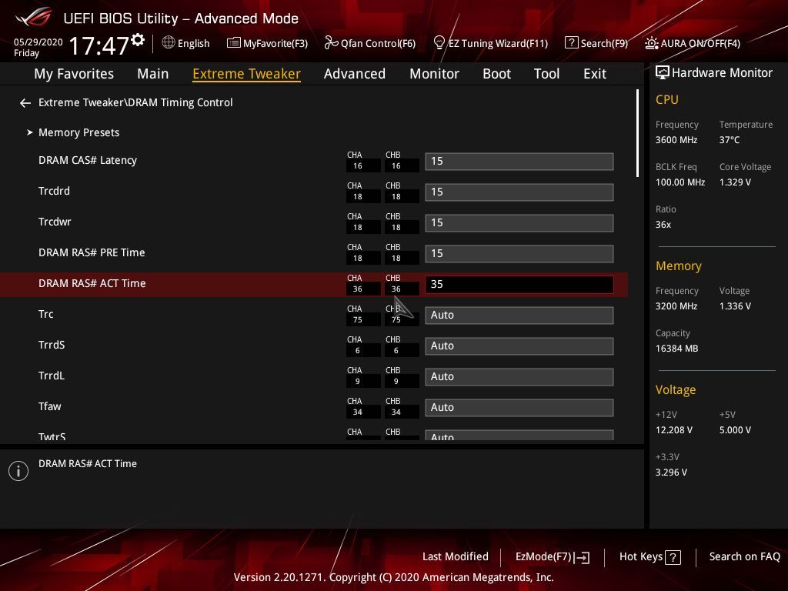The image size is (788, 591).
Task: Click the DRAM CAS# Latency label
Action: (x=88, y=160)
